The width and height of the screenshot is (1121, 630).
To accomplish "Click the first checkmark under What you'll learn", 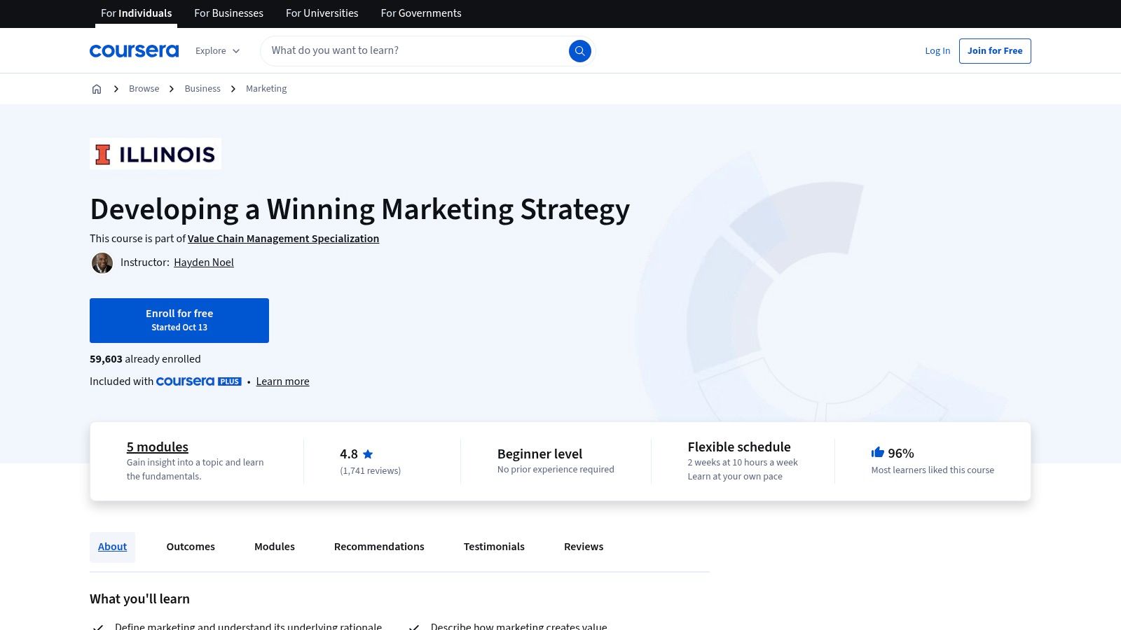I will [99, 626].
